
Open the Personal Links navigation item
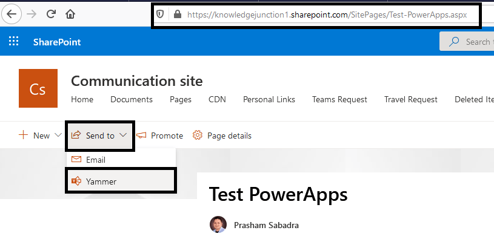269,100
